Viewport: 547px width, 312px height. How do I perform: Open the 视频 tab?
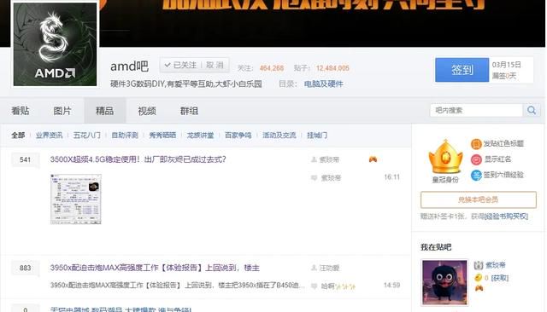(147, 111)
